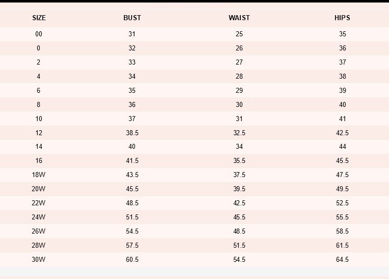Click the HIPS column header

[342, 18]
